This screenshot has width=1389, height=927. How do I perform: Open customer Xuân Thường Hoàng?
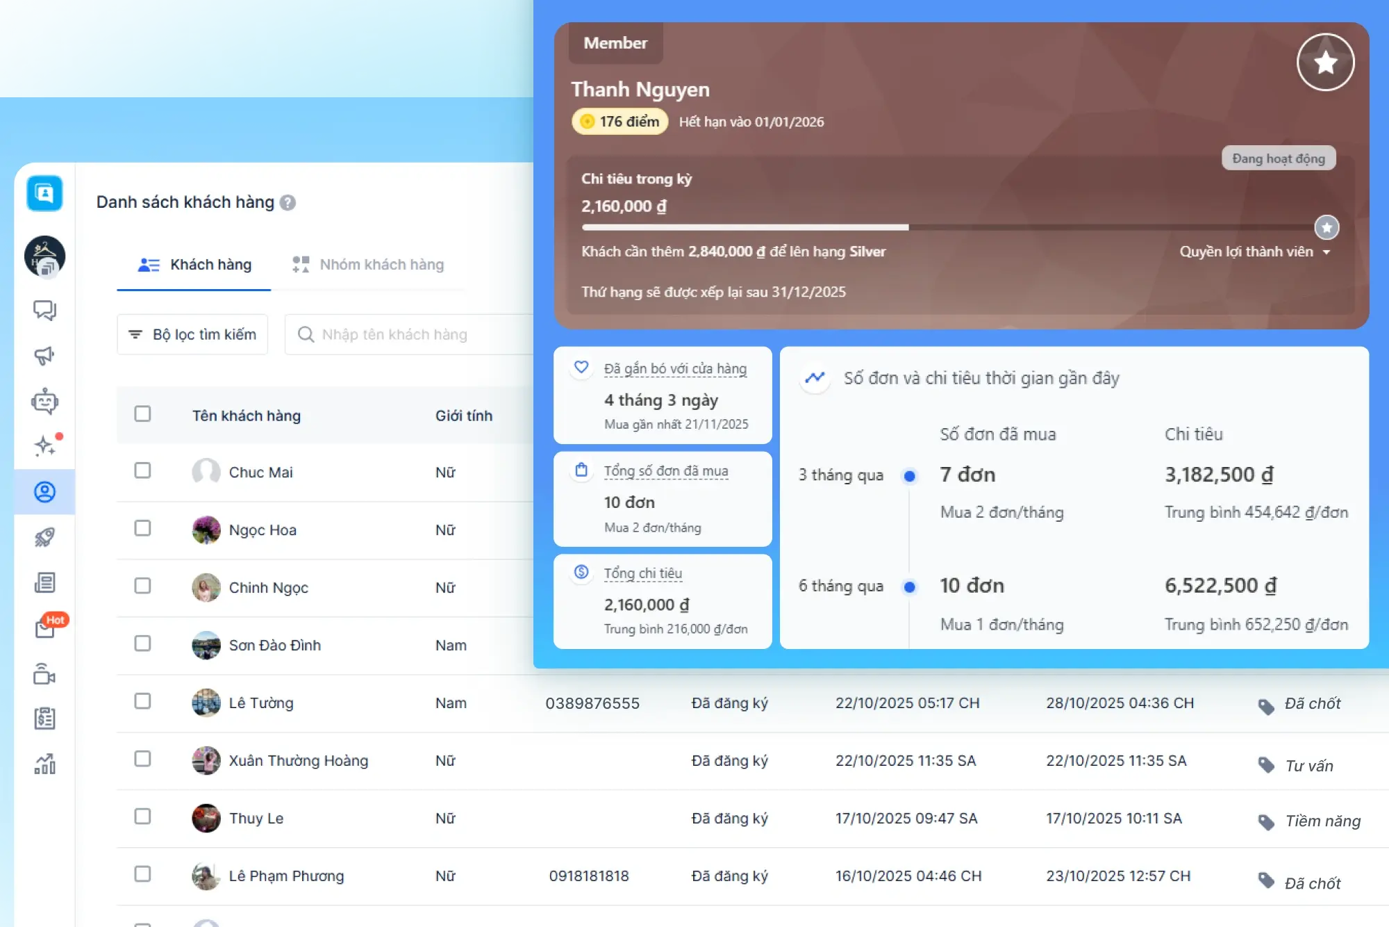(x=298, y=761)
